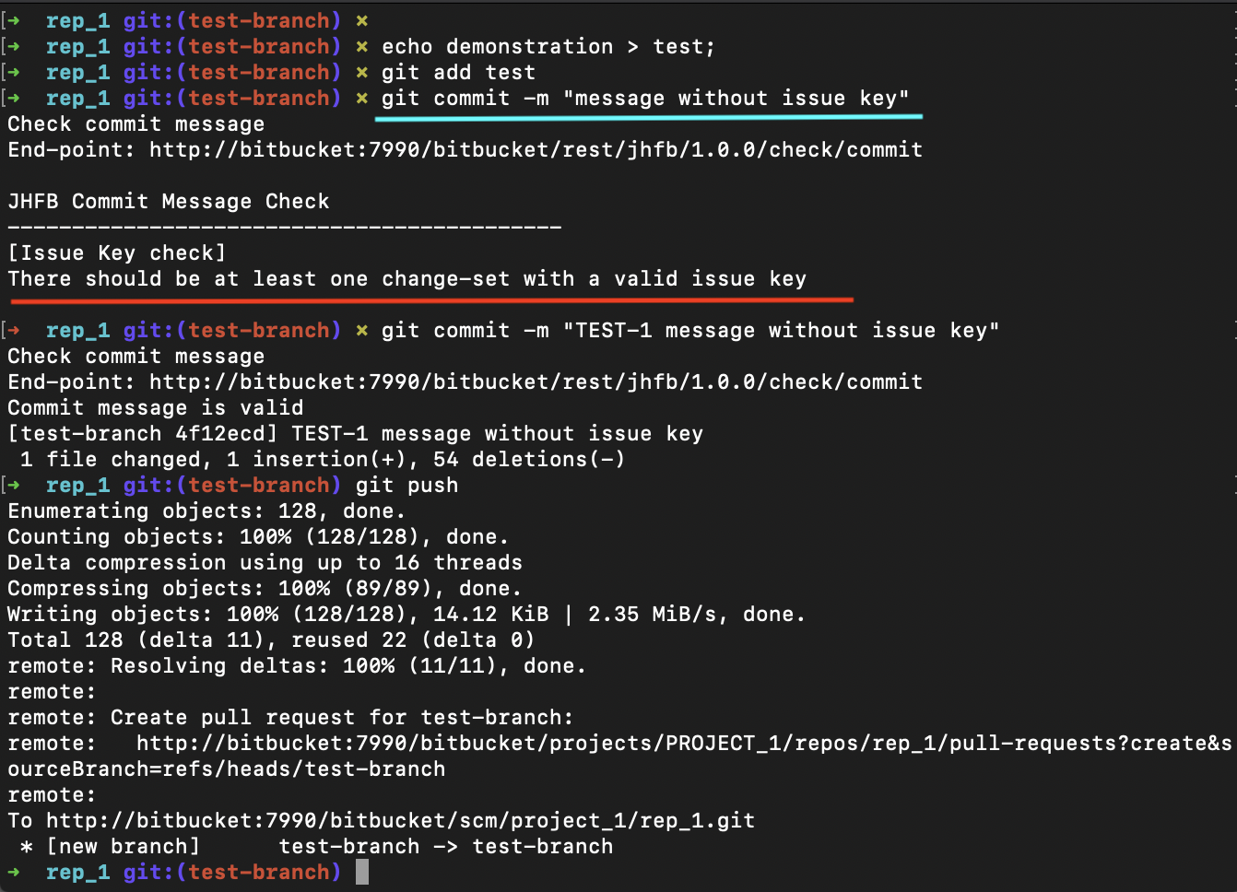Click the [Issue Key check] label
This screenshot has height=892, width=1237.
117,252
